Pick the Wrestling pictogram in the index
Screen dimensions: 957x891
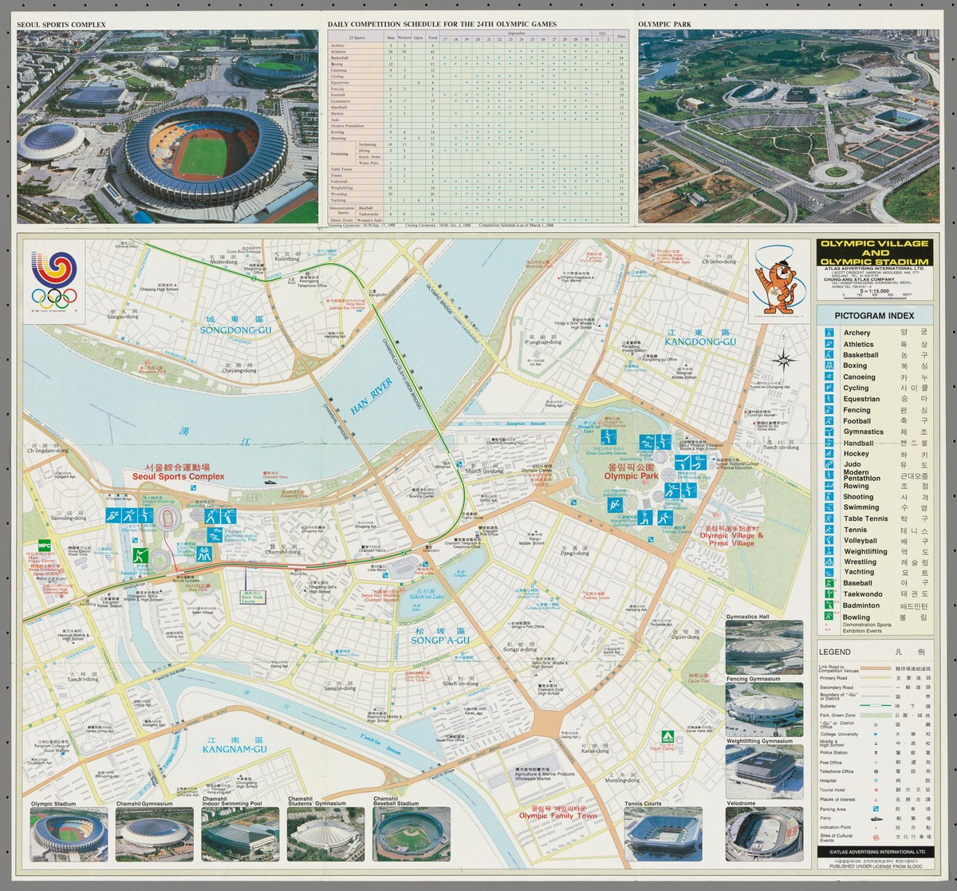pos(829,562)
